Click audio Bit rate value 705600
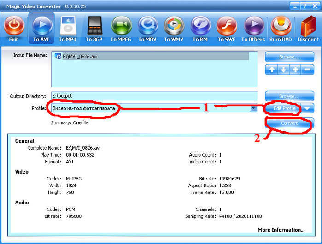Viewport: 322px width, 244px height. 74,216
